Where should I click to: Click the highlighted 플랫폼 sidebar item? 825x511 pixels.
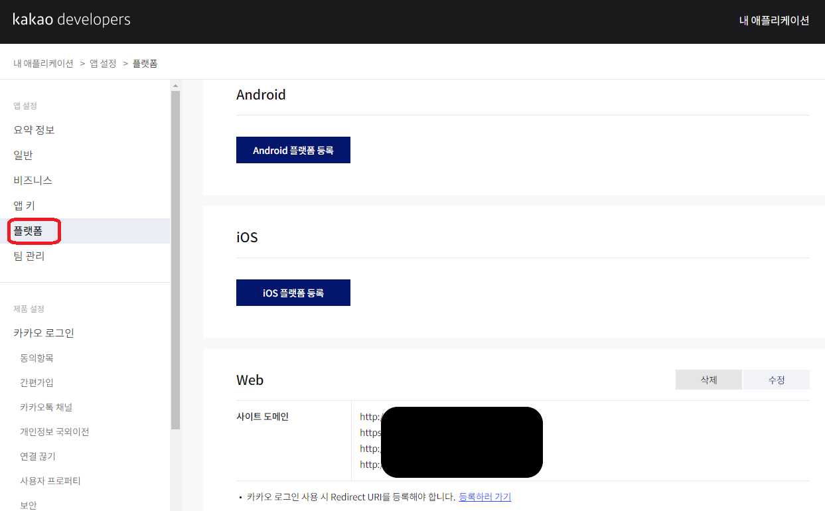pos(28,231)
